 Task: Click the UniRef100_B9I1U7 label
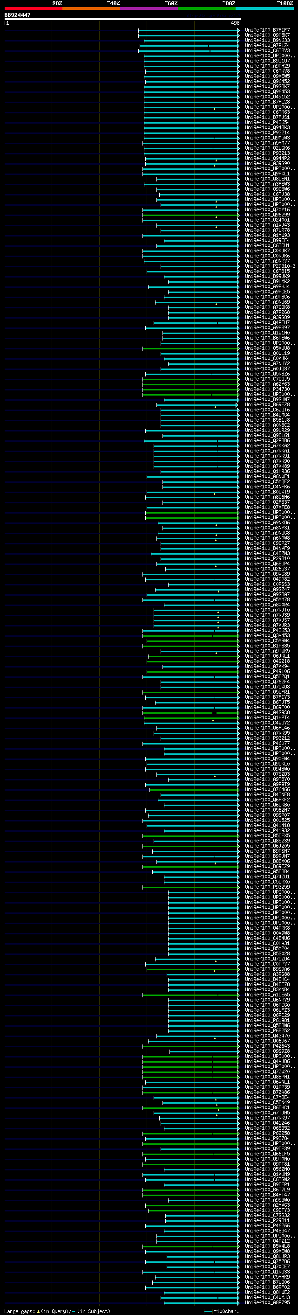tap(267, 61)
